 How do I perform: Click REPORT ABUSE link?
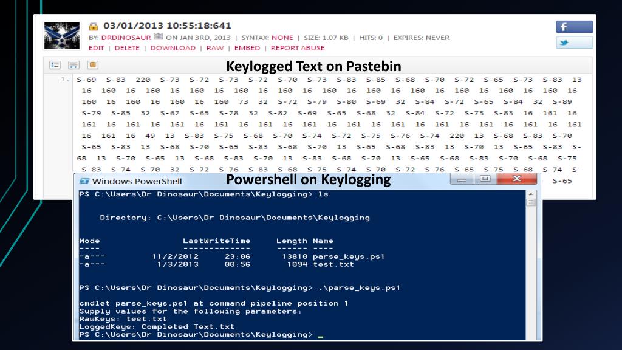pos(298,48)
